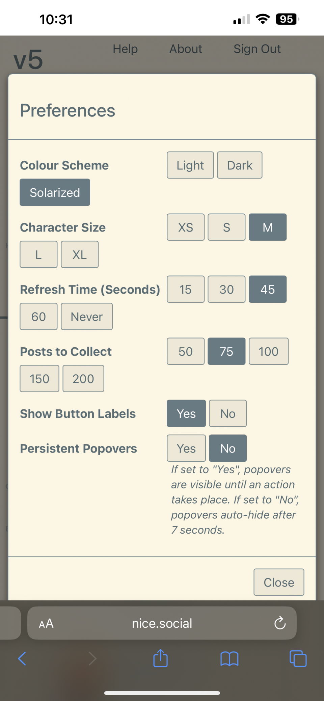The image size is (324, 701).
Task: Close the Preferences dialog
Action: 279,582
